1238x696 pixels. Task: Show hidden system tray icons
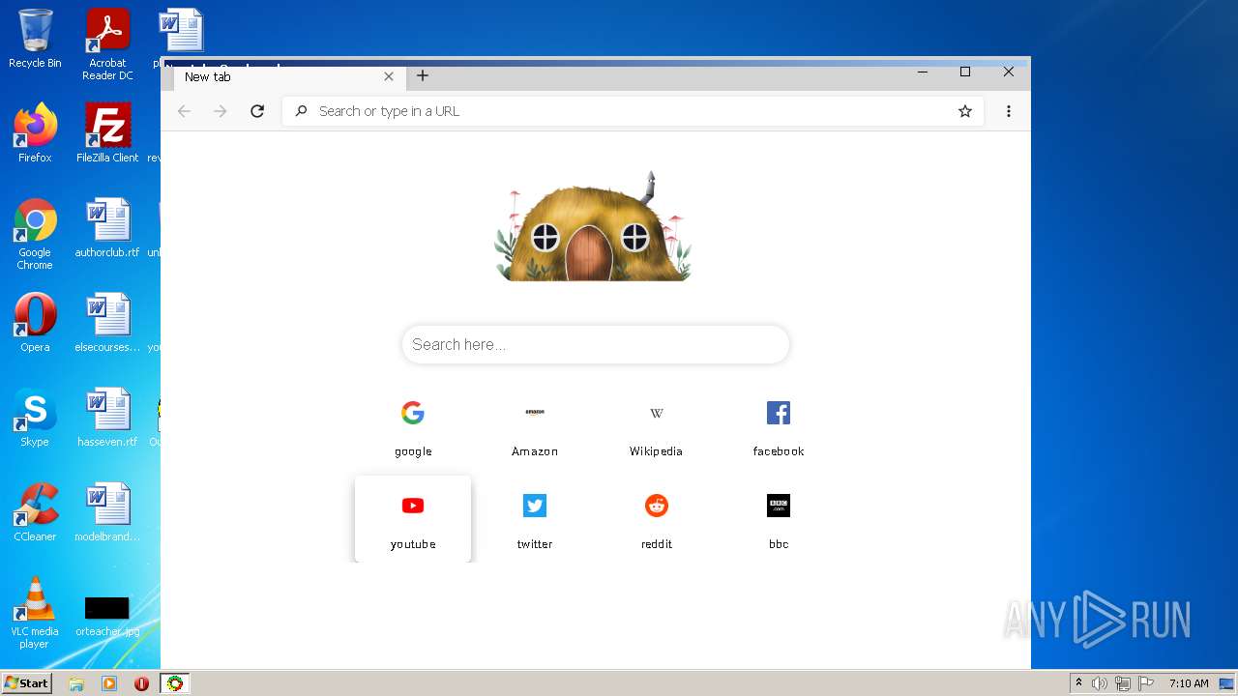coord(1078,683)
